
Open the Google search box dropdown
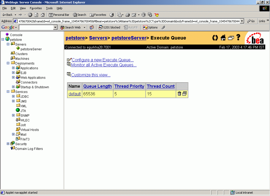click(x=55, y=27)
